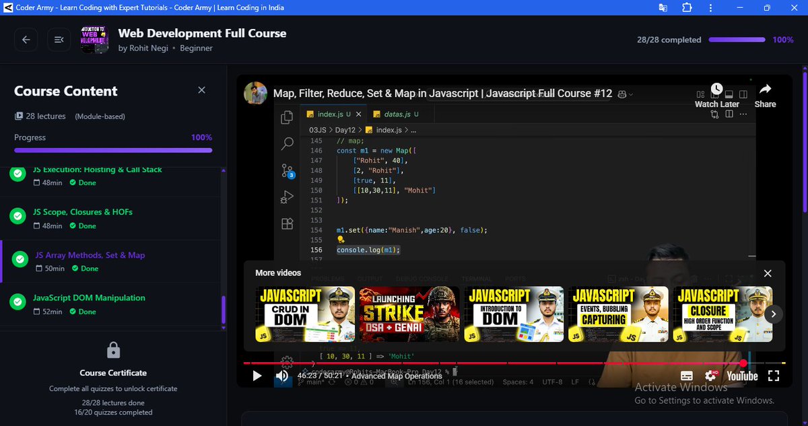Enter fullscreen mode on the player
Viewport: 808px width, 426px height.
click(x=774, y=376)
